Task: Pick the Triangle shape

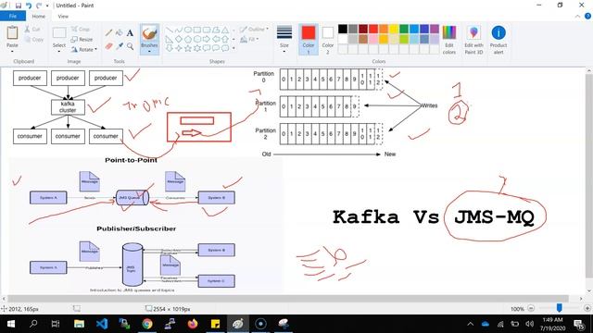Action: tap(225, 30)
